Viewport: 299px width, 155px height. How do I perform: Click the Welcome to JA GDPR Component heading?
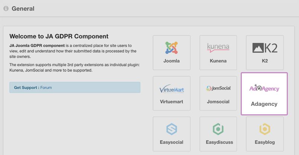[x=59, y=36]
